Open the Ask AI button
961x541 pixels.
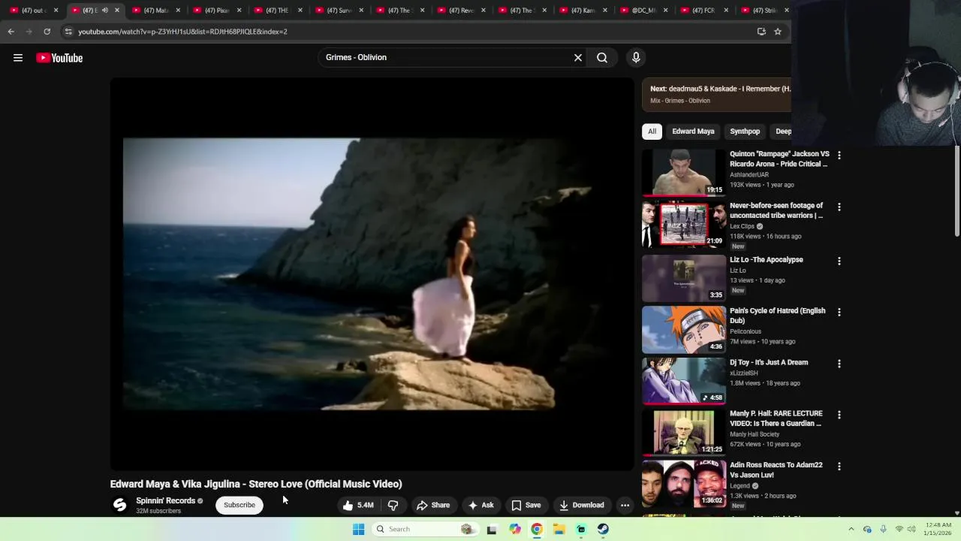point(480,505)
